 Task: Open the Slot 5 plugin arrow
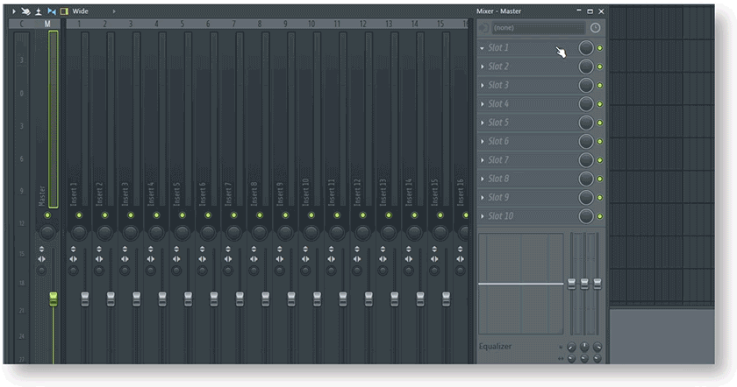tap(482, 123)
